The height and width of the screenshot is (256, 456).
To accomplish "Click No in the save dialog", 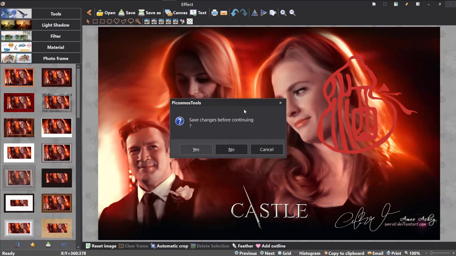I will tap(231, 149).
